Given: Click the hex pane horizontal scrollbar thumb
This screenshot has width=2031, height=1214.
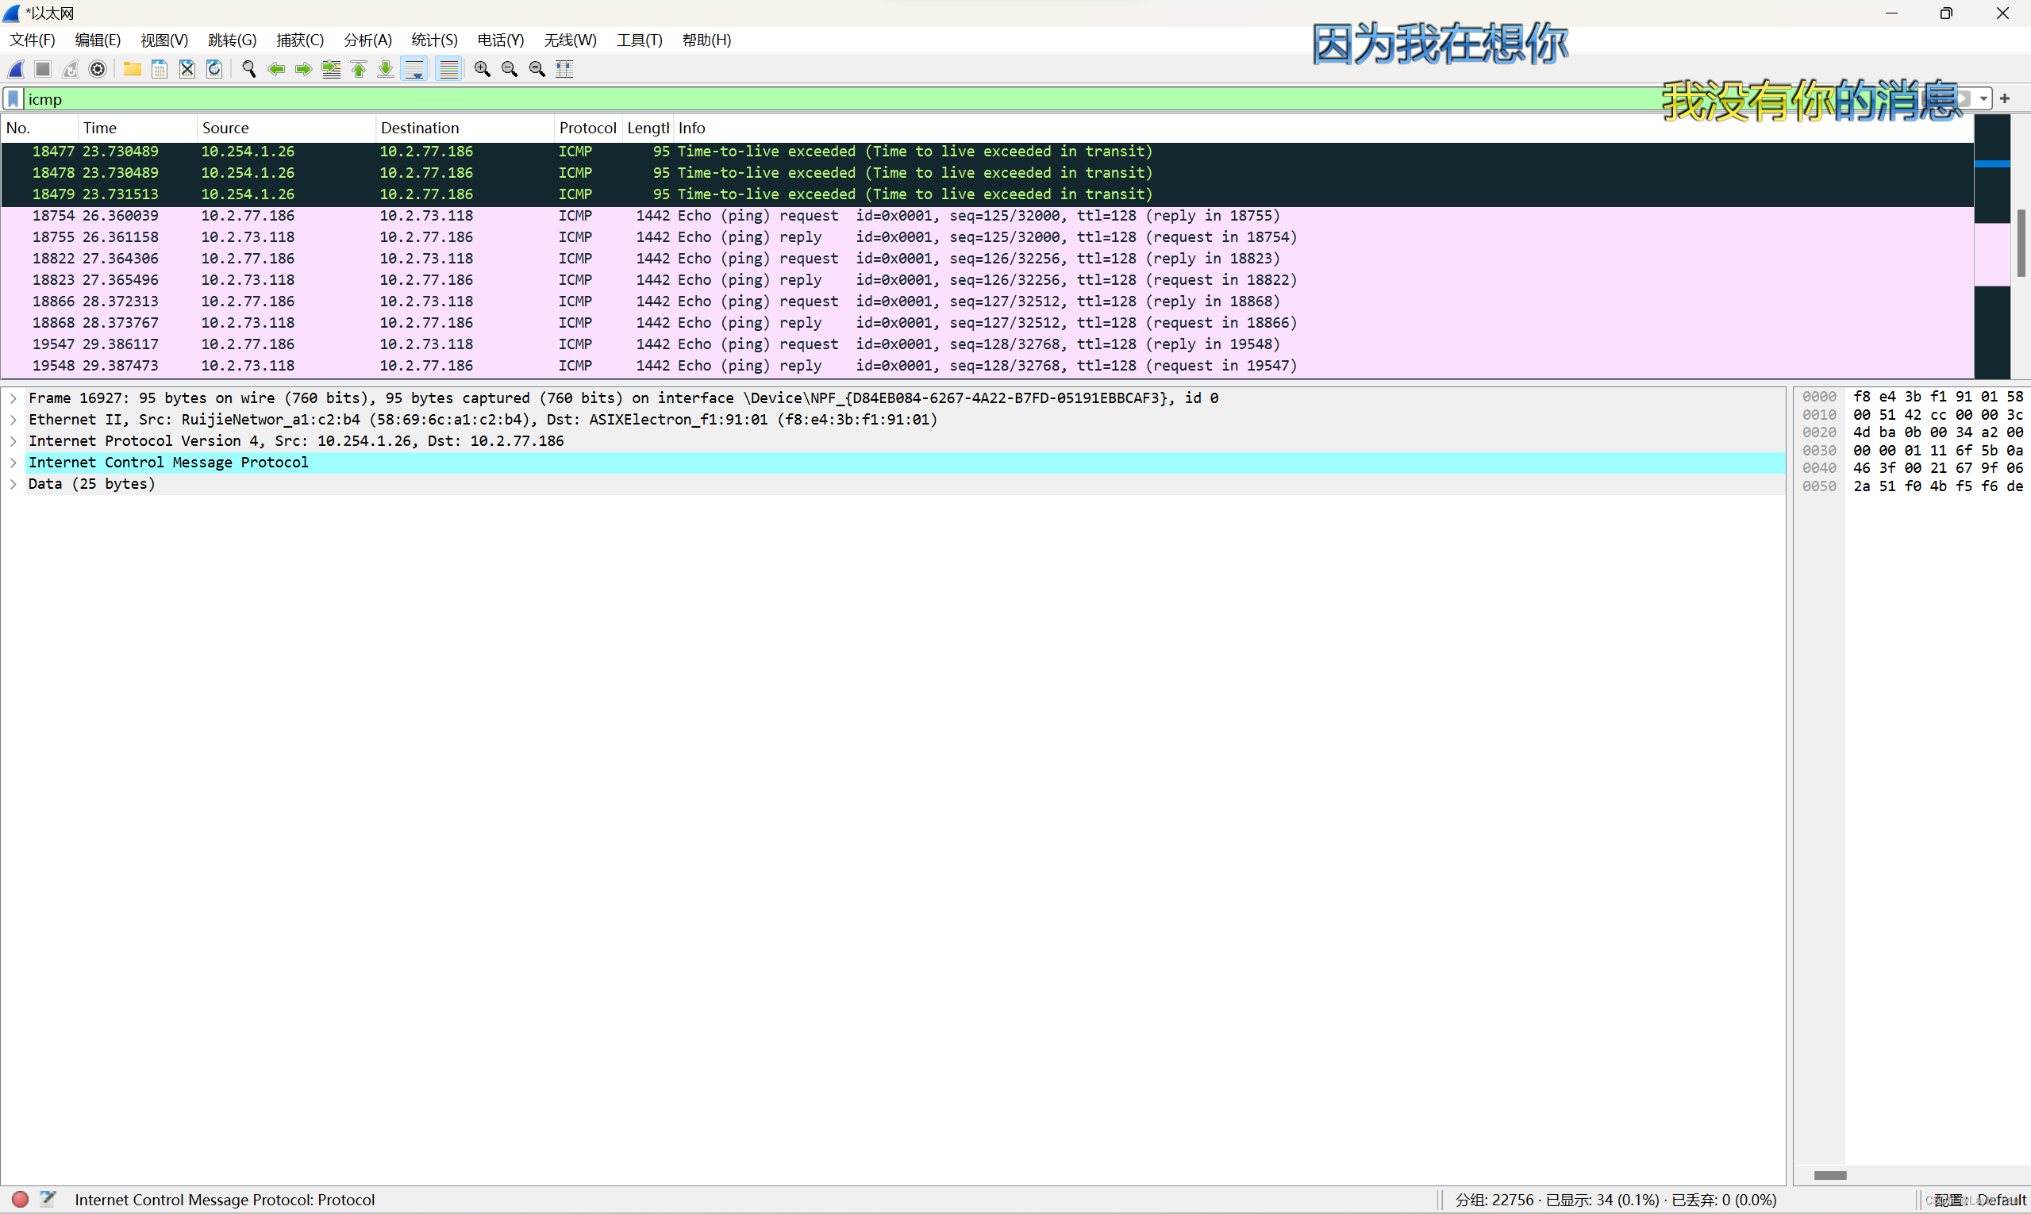Looking at the screenshot, I should 1830,1176.
